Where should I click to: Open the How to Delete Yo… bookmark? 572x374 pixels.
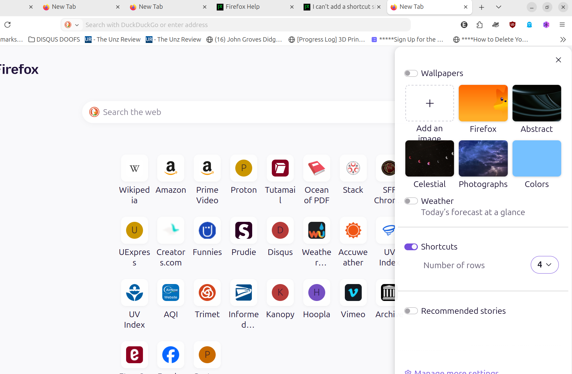[491, 40]
